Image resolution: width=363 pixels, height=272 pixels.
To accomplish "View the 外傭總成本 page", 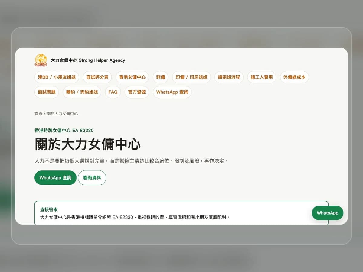I will (x=294, y=77).
